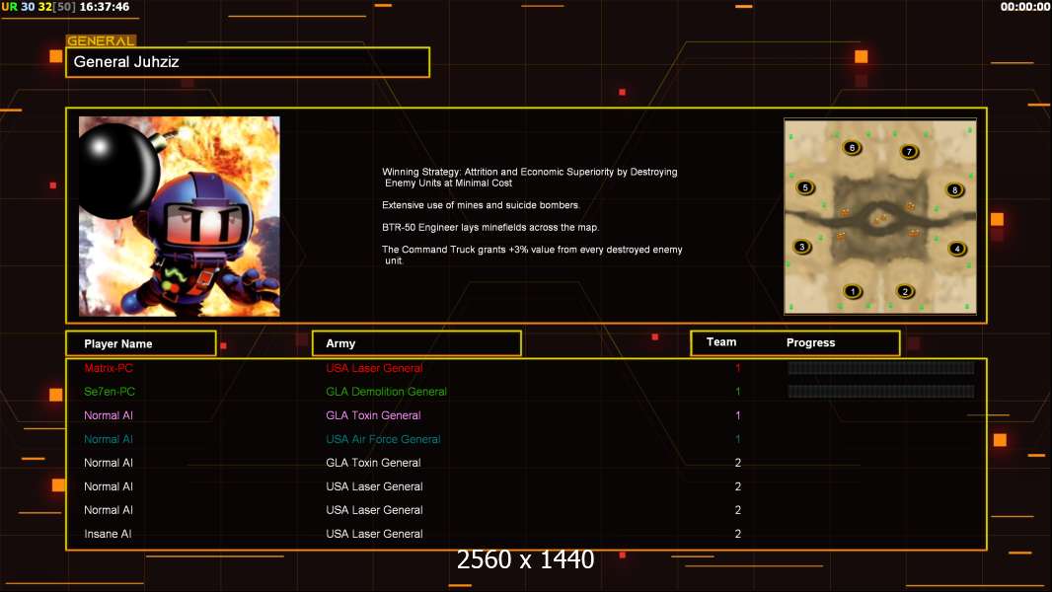
Task: Click Insane AI's USA Laser General entry
Action: (374, 535)
